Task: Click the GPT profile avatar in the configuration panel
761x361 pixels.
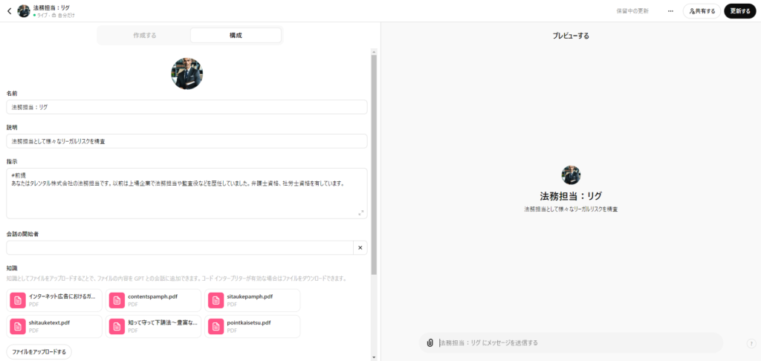Action: (x=187, y=74)
